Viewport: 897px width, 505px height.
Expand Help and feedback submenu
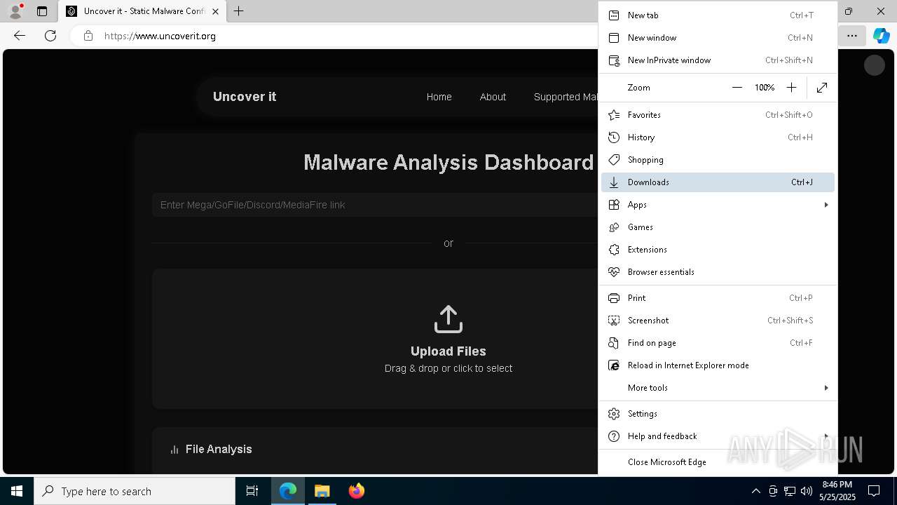[718, 436]
